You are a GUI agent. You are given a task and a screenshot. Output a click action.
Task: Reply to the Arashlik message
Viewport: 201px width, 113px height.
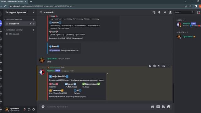tap(159, 66)
